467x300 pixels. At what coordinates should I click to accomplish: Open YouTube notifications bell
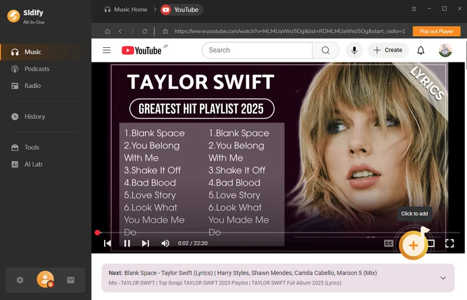pos(421,50)
